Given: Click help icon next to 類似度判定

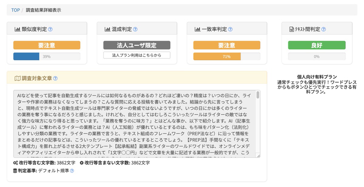Looking at the screenshot, I should pos(50,29).
